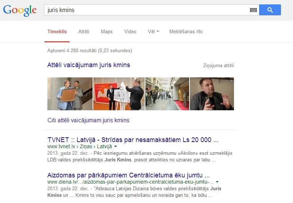Open the Maps tab
293x203 pixels.
coord(107,31)
